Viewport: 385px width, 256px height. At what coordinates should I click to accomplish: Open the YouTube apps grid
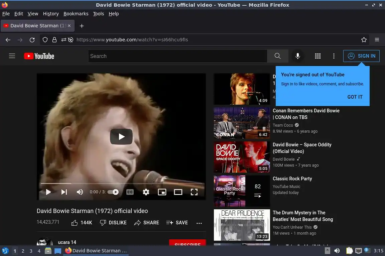(318, 56)
